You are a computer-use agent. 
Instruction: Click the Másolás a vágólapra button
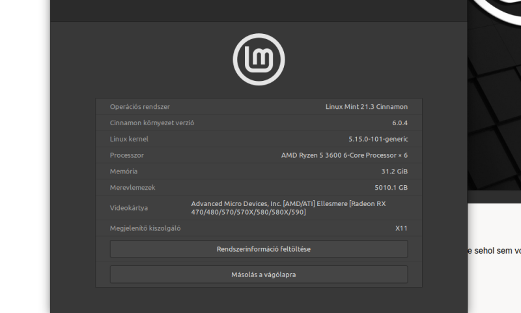click(x=259, y=275)
